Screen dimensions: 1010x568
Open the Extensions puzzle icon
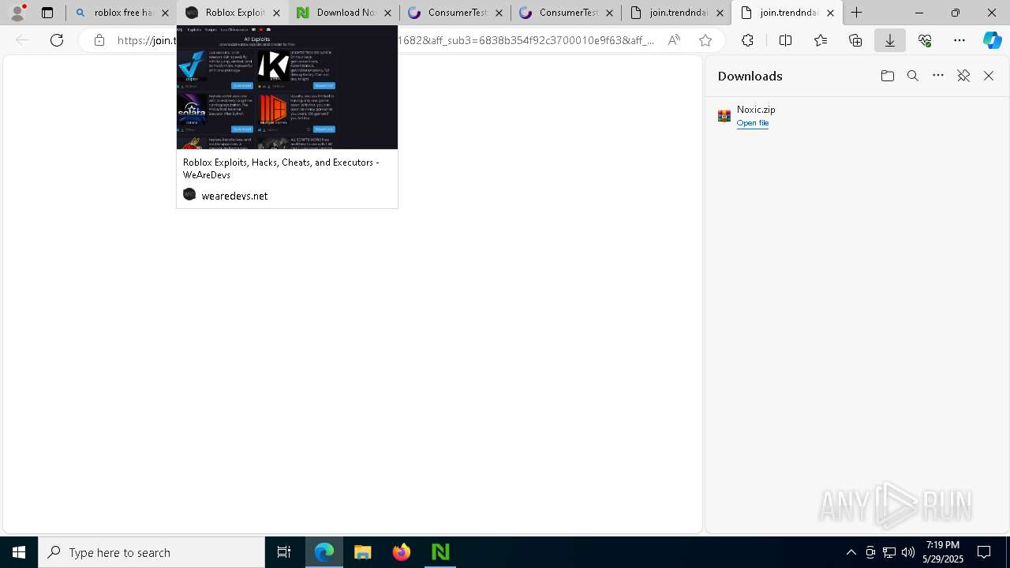747,40
